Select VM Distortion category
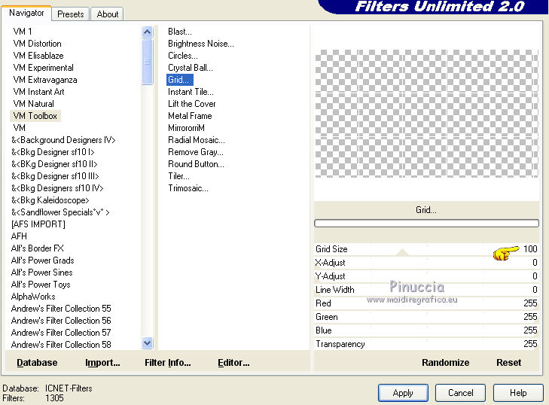 point(37,44)
